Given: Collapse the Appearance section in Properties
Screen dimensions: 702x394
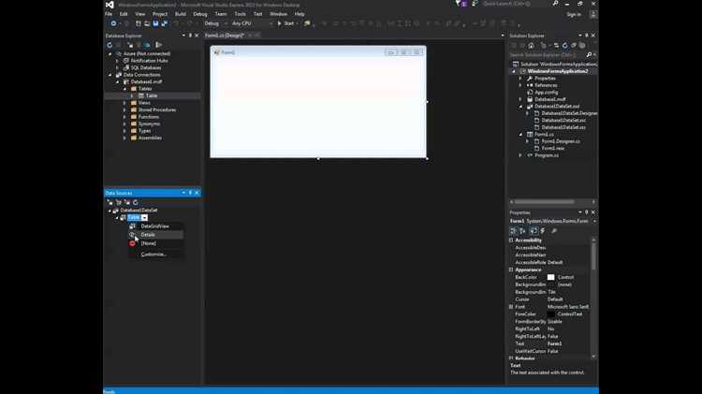Looking at the screenshot, I should click(x=511, y=270).
